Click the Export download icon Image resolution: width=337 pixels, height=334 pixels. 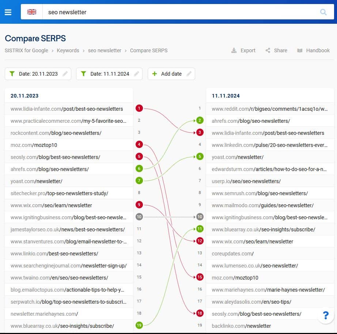pyautogui.click(x=234, y=50)
